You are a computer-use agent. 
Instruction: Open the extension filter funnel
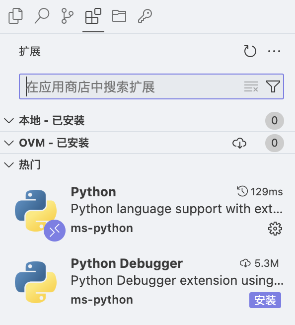point(273,86)
